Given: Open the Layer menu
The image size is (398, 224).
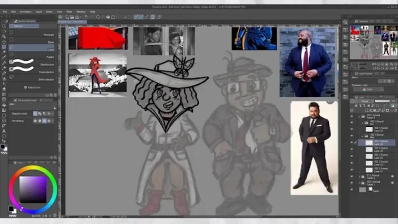Looking at the screenshot, I should [39, 12].
